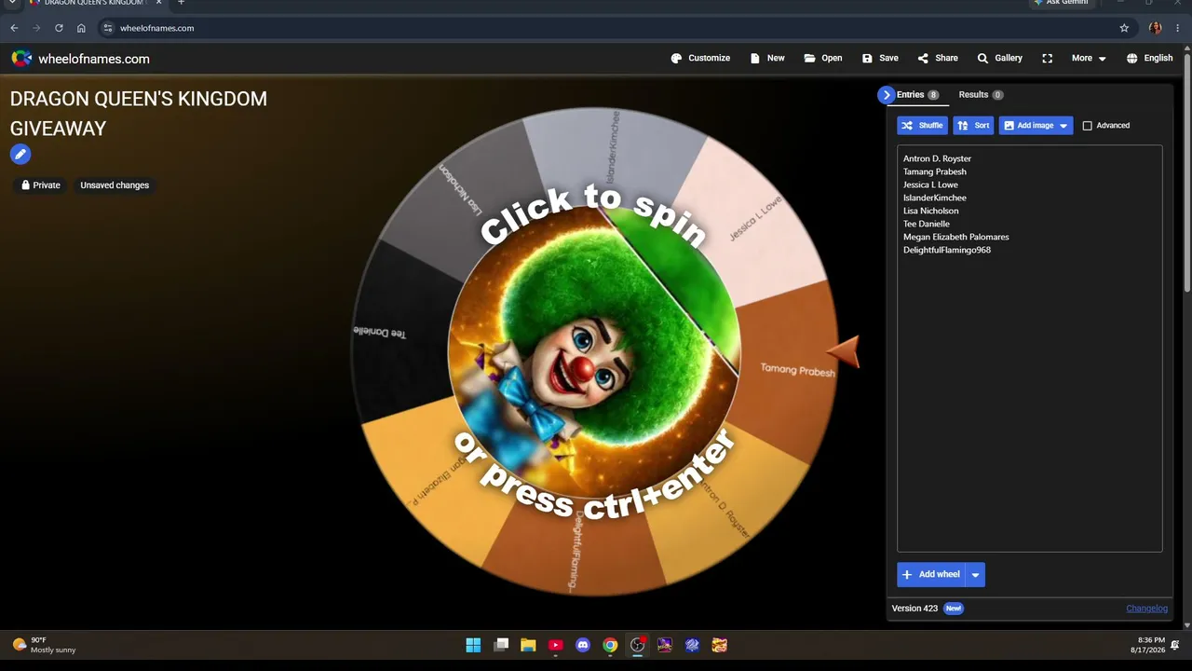This screenshot has height=671, width=1192.
Task: Open Discord from the taskbar
Action: click(583, 645)
